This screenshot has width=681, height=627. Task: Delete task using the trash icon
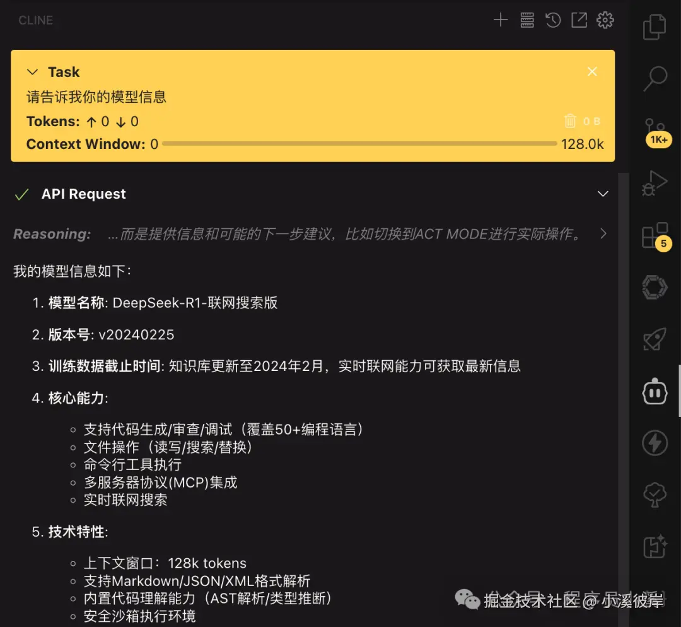pyautogui.click(x=570, y=120)
